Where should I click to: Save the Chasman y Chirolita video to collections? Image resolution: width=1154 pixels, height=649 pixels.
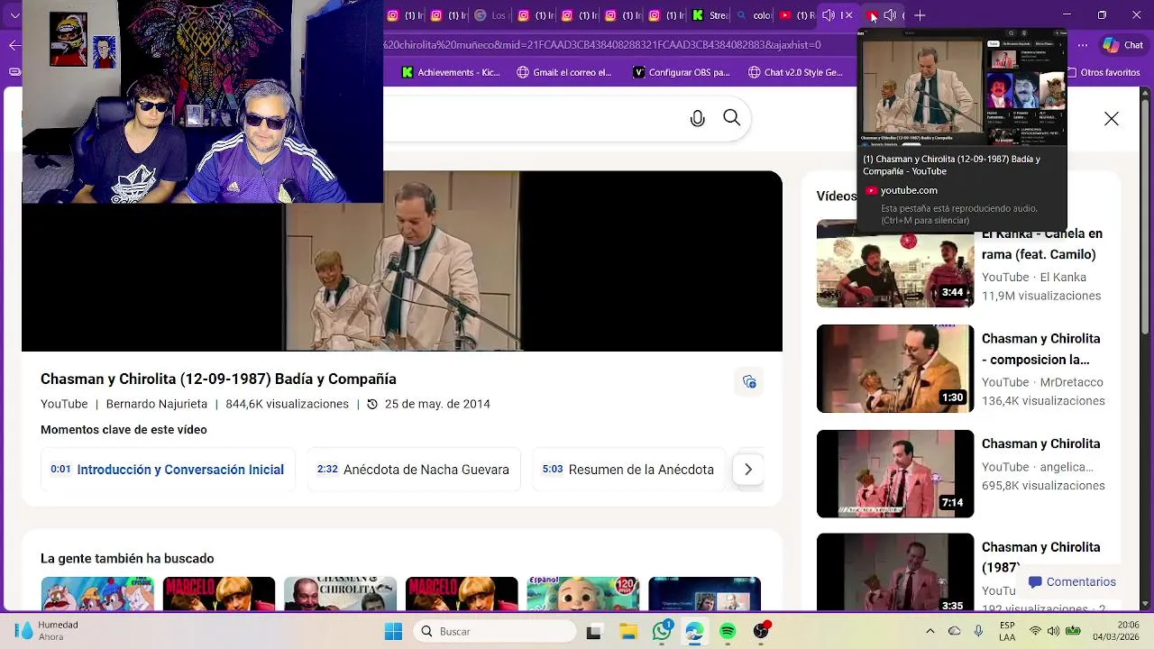click(x=749, y=382)
